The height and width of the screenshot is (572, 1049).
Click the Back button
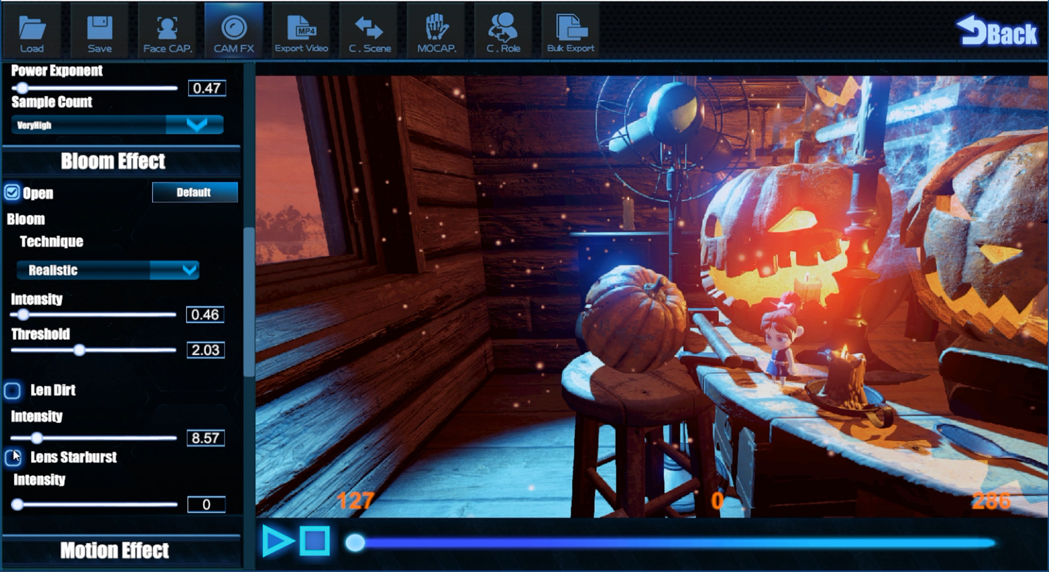997,33
